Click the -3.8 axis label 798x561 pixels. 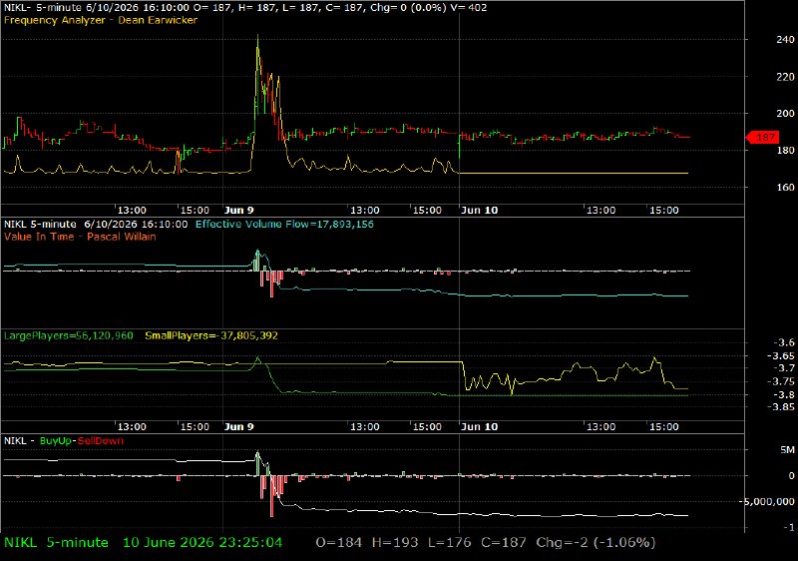tap(784, 394)
